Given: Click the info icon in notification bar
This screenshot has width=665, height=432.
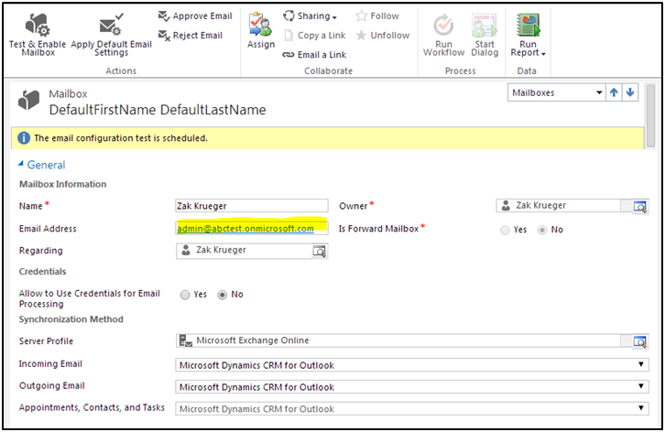Looking at the screenshot, I should [x=24, y=138].
